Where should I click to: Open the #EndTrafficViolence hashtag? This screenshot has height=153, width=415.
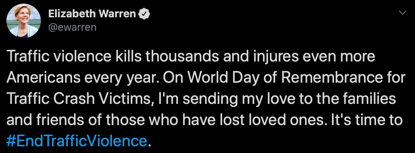pyautogui.click(x=76, y=141)
